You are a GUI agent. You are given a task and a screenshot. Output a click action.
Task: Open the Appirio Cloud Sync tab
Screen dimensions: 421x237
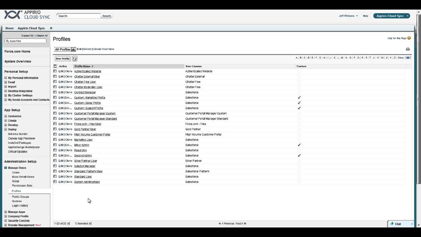[x=31, y=28]
